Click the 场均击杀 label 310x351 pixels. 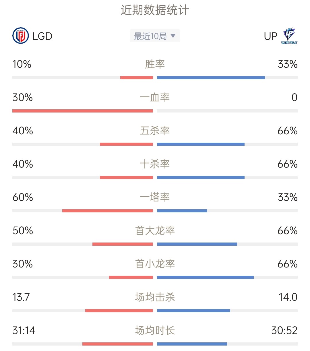(x=155, y=297)
